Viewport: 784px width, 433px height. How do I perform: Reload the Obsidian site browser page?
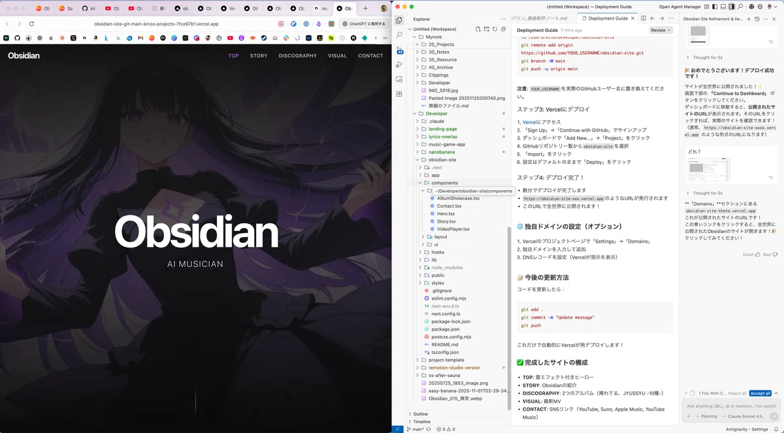pyautogui.click(x=31, y=24)
